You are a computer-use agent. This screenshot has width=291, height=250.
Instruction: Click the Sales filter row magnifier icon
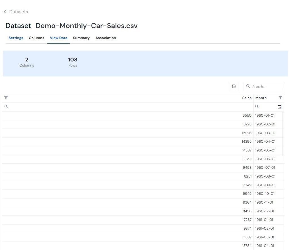[x=6, y=106]
